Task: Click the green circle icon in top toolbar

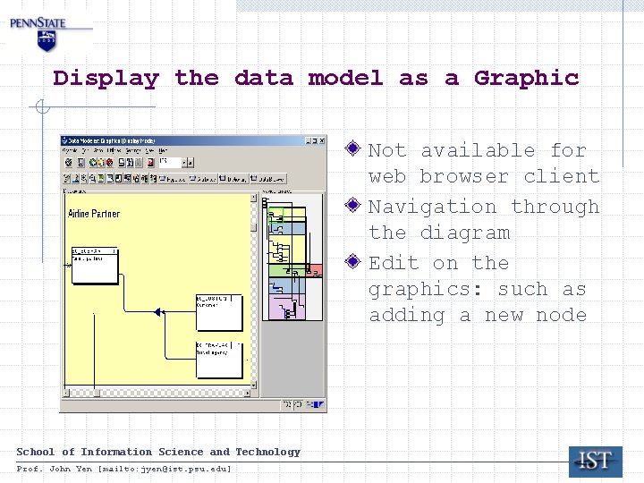Action: point(92,163)
